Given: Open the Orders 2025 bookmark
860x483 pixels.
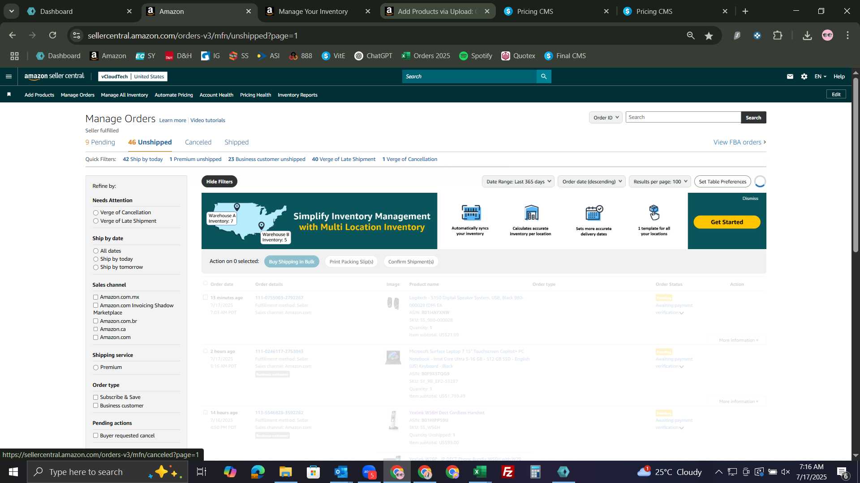Looking at the screenshot, I should [x=426, y=56].
